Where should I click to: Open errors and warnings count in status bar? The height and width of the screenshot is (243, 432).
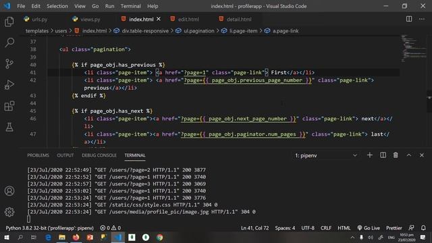[x=110, y=228]
